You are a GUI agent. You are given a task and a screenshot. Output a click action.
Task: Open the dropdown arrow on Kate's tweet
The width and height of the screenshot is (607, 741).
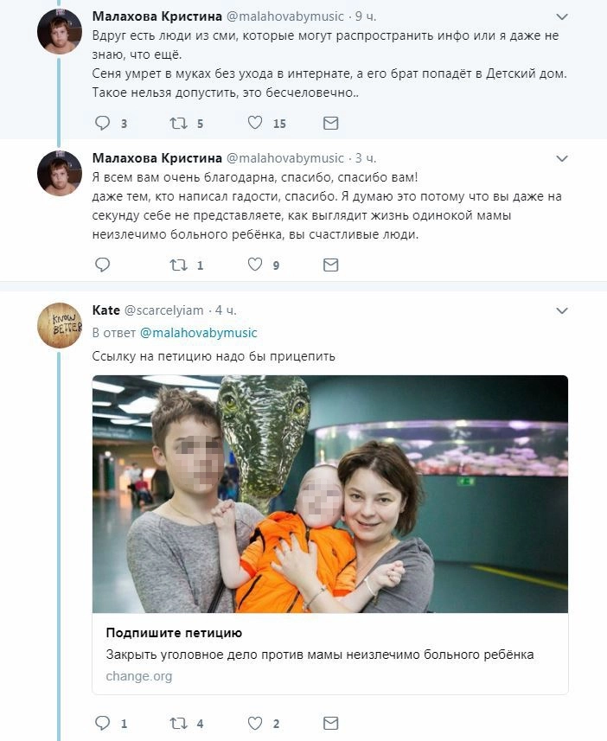point(562,310)
